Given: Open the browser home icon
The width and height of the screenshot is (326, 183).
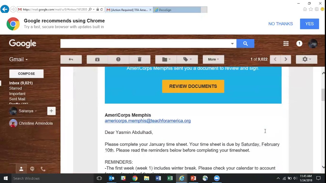Looking at the screenshot, I should click(305, 9).
